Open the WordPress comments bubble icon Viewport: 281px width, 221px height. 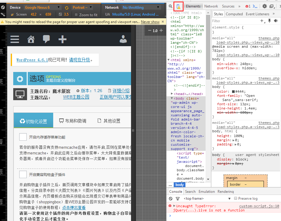(x=46, y=39)
